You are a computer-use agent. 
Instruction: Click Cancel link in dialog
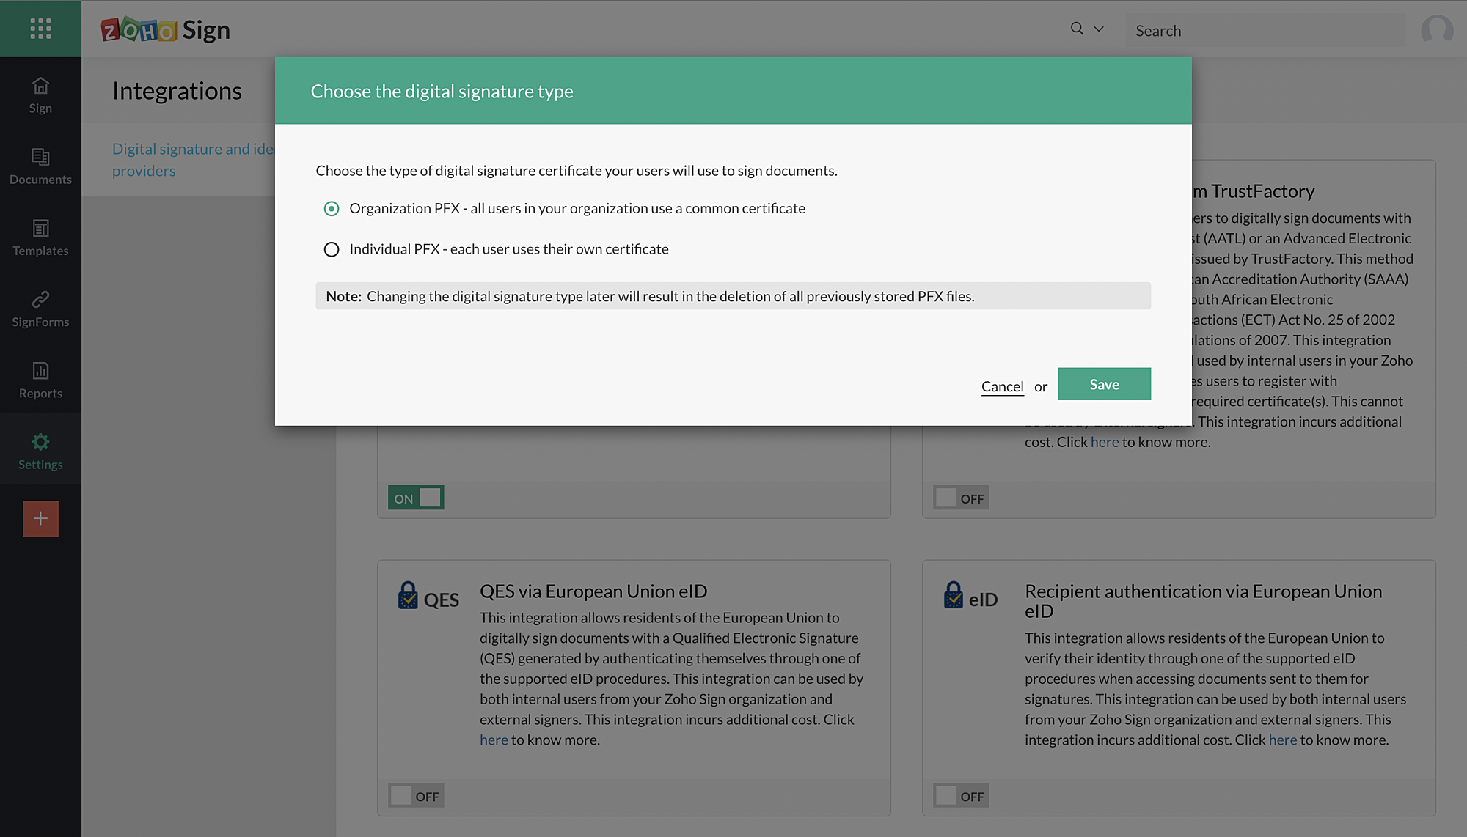coord(1002,386)
